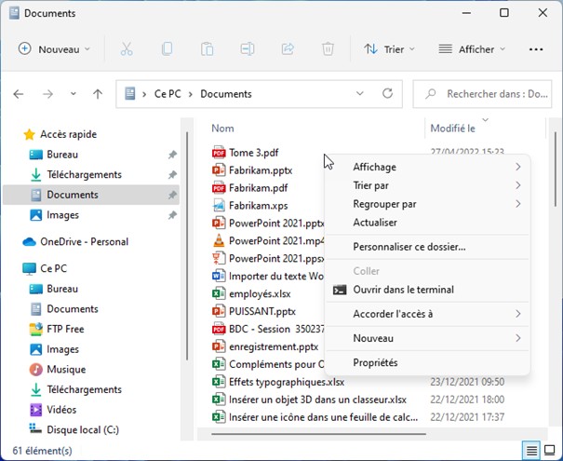
Task: Click the Copy icon in toolbar
Action: [x=167, y=49]
